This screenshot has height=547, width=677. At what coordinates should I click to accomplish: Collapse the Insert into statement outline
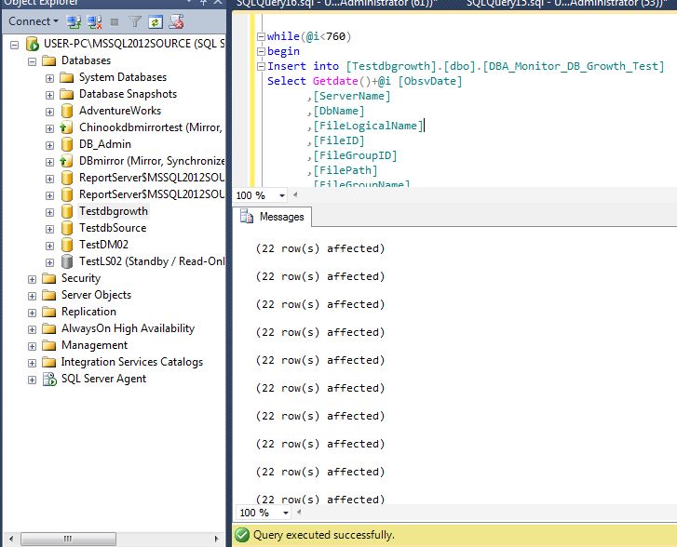click(x=261, y=66)
